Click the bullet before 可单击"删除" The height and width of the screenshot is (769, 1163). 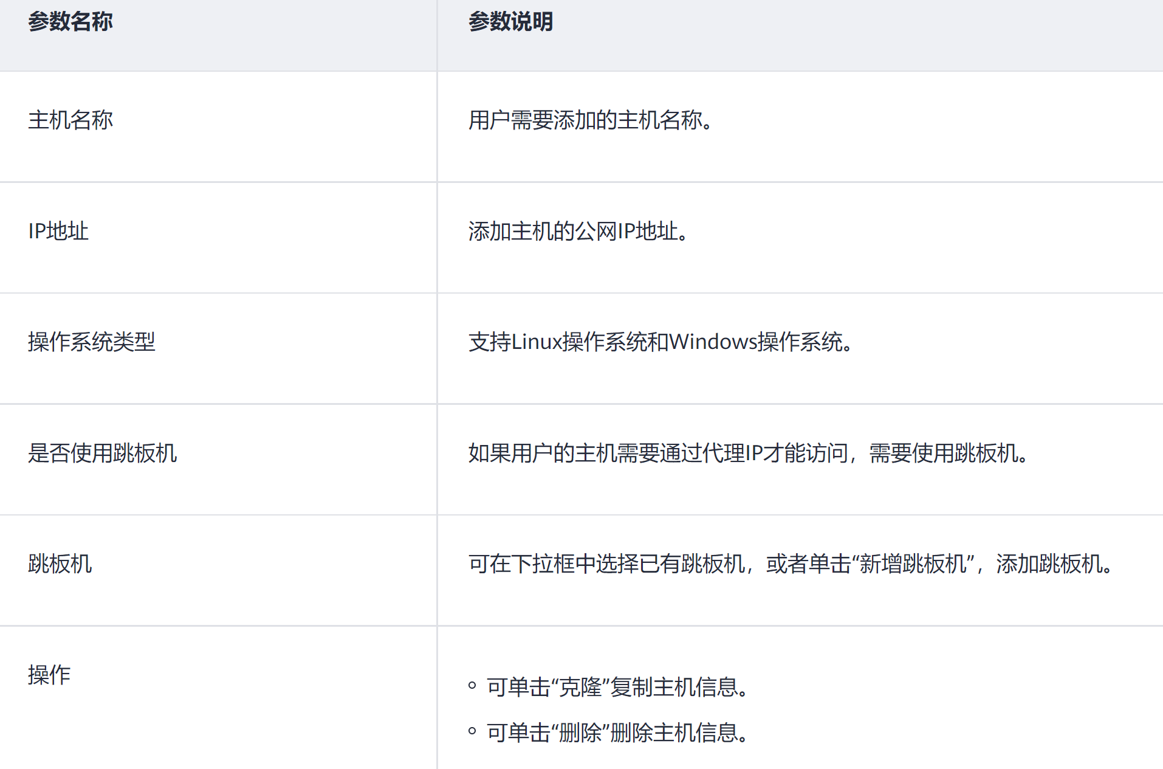point(472,731)
